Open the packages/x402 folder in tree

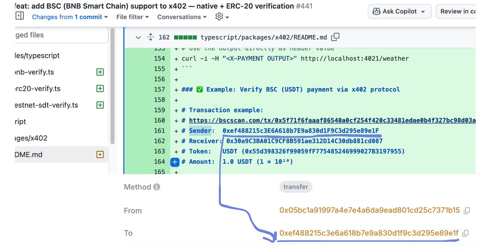(31, 138)
